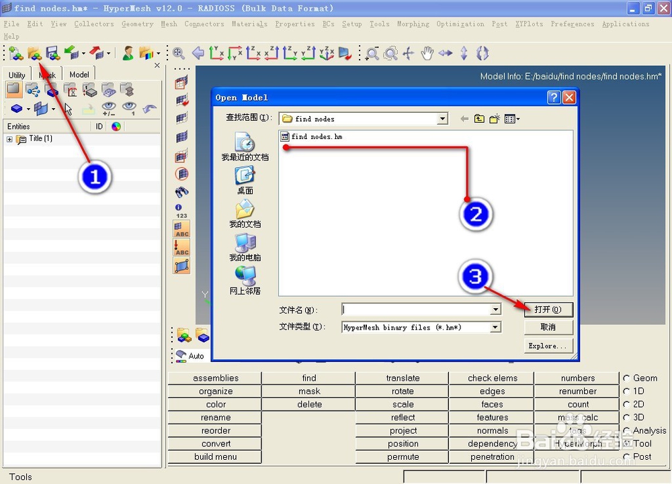672x484 pixels.
Task: Open the HyperMesh binary files type dropdown
Action: [x=495, y=328]
